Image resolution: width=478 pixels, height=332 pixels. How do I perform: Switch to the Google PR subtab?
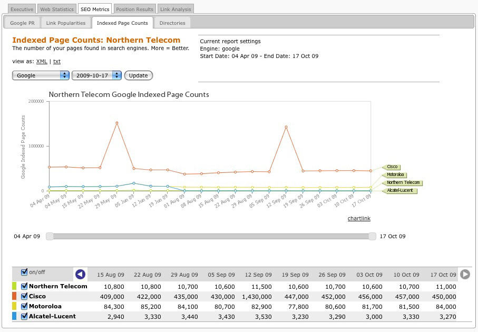click(x=22, y=23)
